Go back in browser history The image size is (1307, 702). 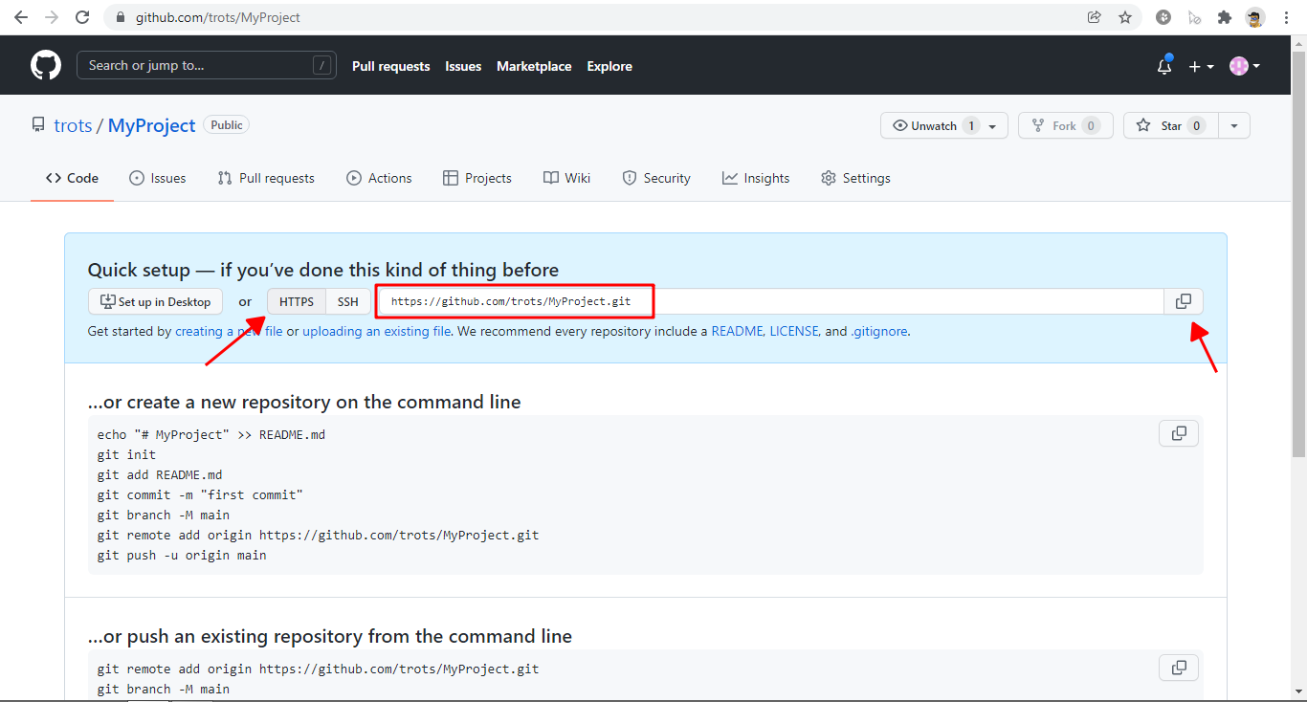(21, 17)
